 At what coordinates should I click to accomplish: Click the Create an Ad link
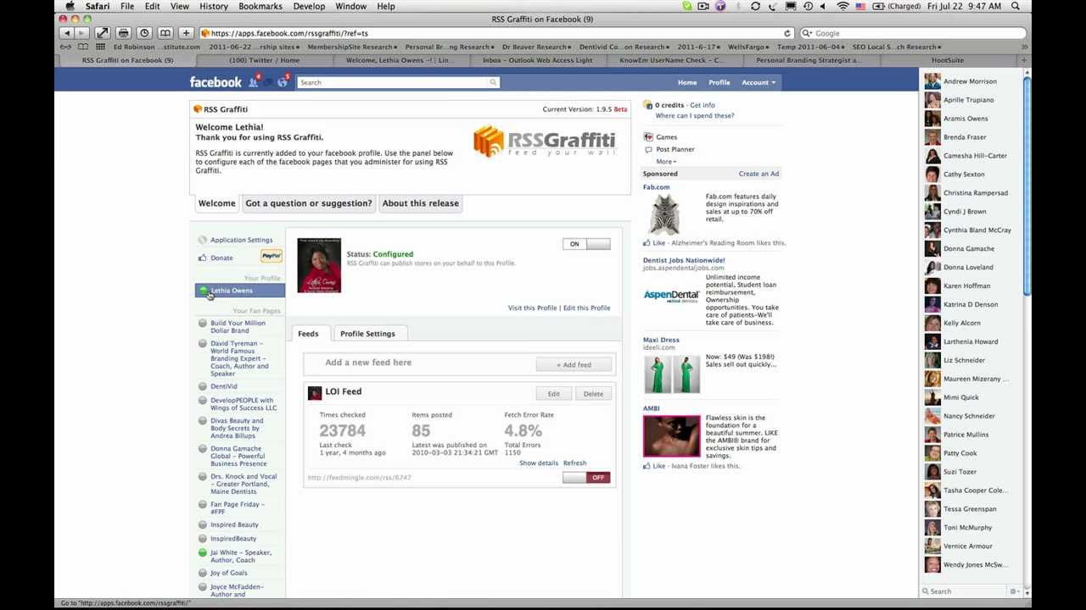[759, 174]
